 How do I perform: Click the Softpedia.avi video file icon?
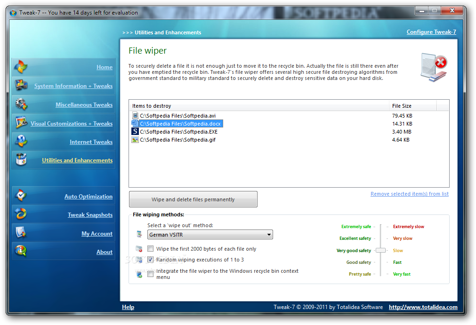point(135,116)
